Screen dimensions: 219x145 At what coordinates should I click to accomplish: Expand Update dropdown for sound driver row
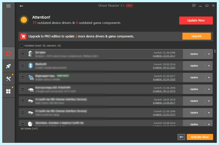coord(209,124)
